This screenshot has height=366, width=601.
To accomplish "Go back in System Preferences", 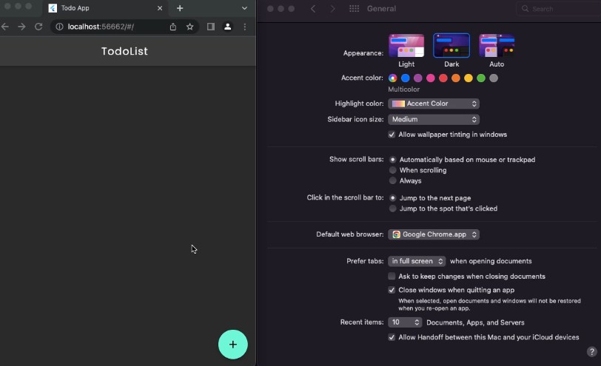I will pyautogui.click(x=313, y=9).
